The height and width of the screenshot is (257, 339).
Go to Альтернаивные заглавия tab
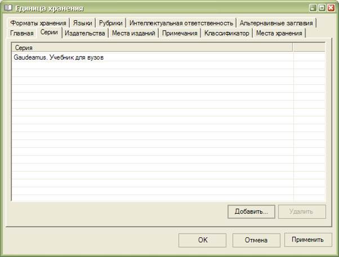coord(276,23)
